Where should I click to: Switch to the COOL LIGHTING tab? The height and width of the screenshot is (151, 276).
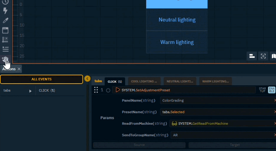tap(144, 81)
